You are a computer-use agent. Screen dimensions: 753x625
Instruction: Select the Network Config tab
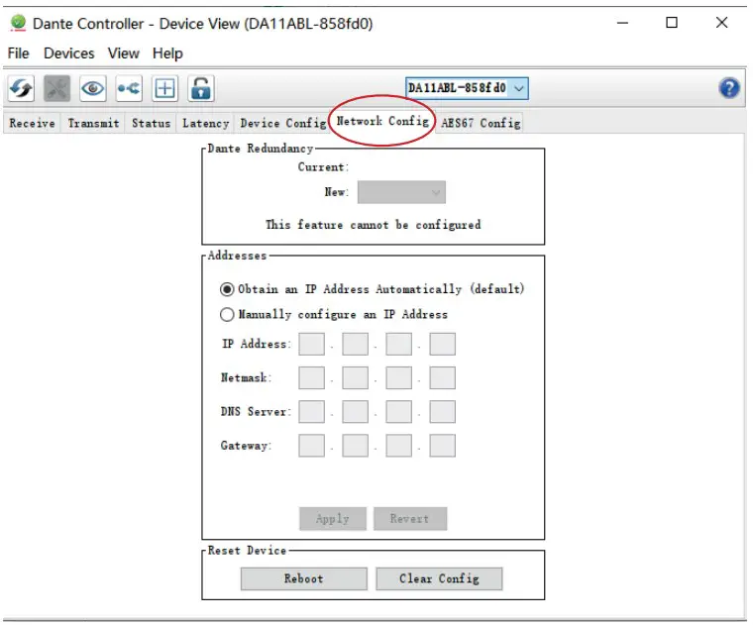(382, 121)
